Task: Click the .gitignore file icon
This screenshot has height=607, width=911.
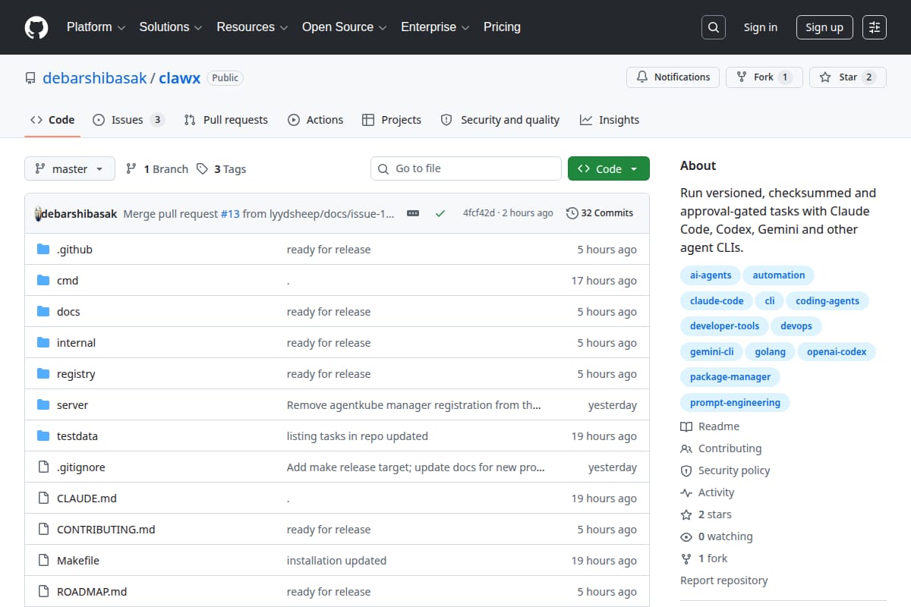Action: [43, 467]
